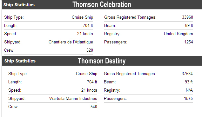Viewport: 202px width, 117px height.
Task: Click the Thomson Celebration title
Action: [x=102, y=4]
